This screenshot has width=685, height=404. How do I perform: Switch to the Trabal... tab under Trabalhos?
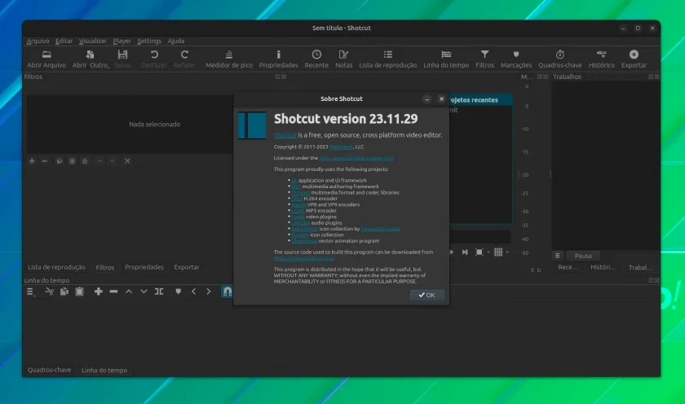coord(640,267)
